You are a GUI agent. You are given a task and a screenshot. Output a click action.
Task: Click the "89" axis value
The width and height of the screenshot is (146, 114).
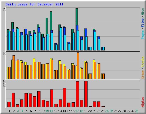pos(4,9)
